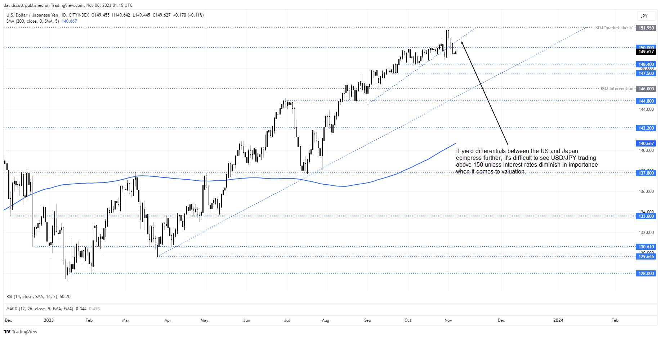661x338 pixels.
Task: Select the RSI (14, close, SMA, 14, 2) legend
Action: click(x=32, y=297)
